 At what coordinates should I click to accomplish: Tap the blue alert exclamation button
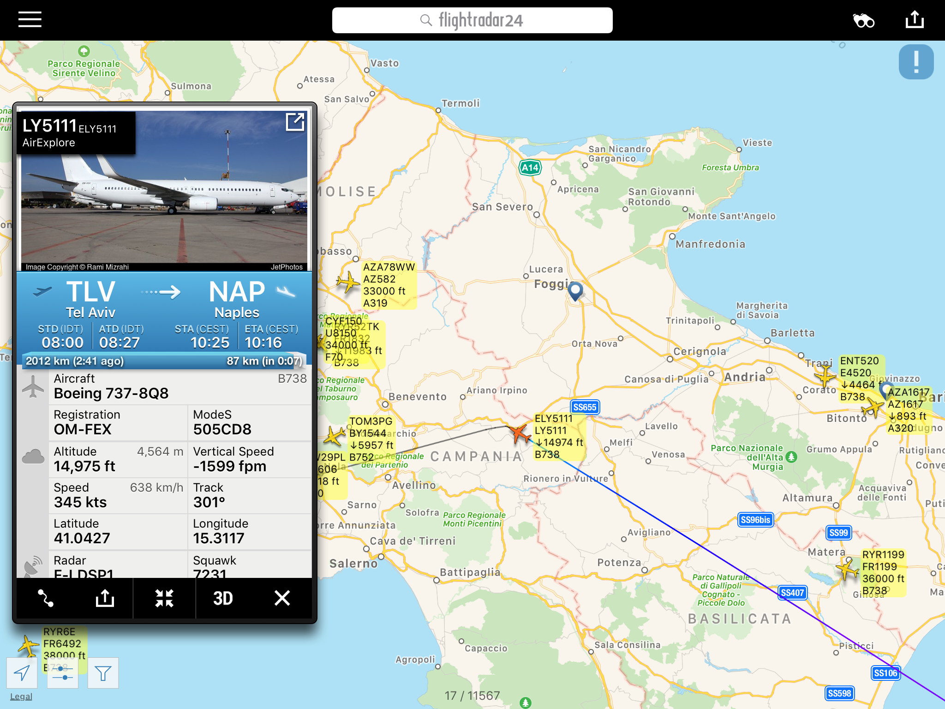click(916, 62)
